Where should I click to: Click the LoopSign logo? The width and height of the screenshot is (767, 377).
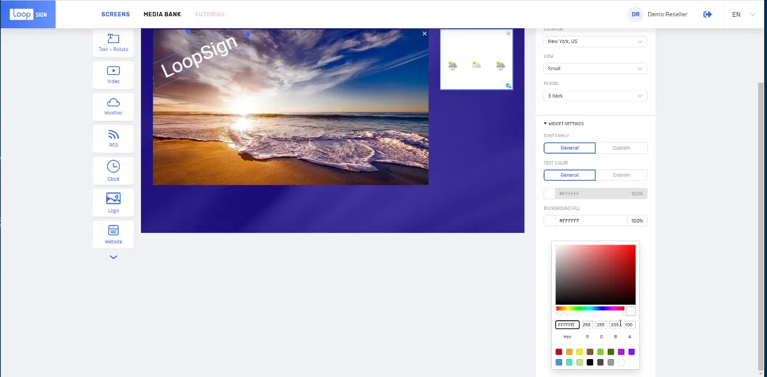(28, 14)
